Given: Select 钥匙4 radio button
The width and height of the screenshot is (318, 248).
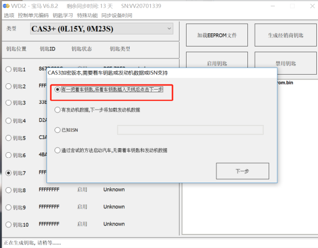Looking at the screenshot, I should point(8,121).
